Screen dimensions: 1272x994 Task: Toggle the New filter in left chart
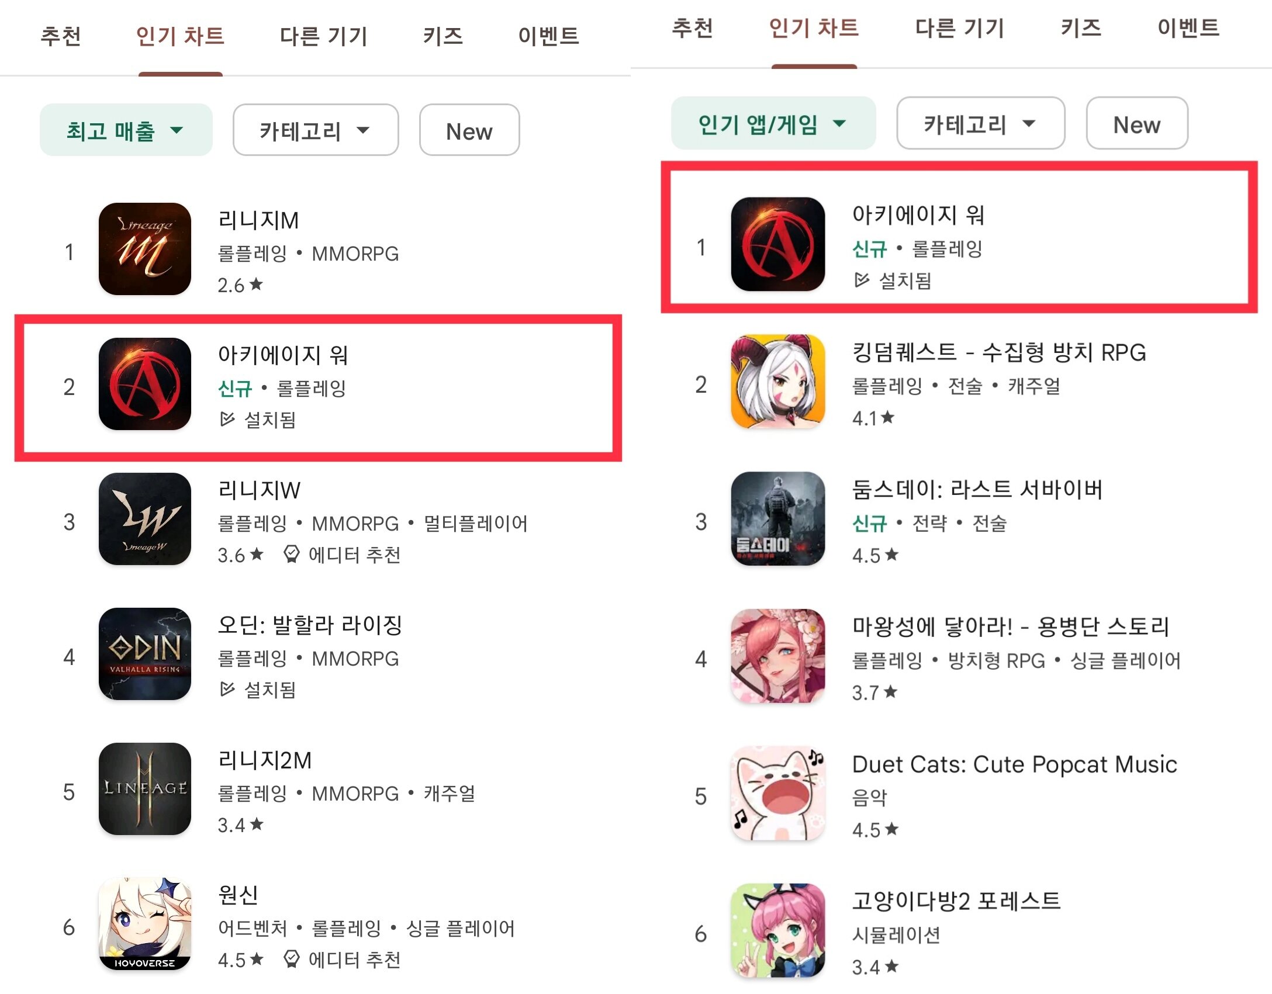click(x=469, y=130)
